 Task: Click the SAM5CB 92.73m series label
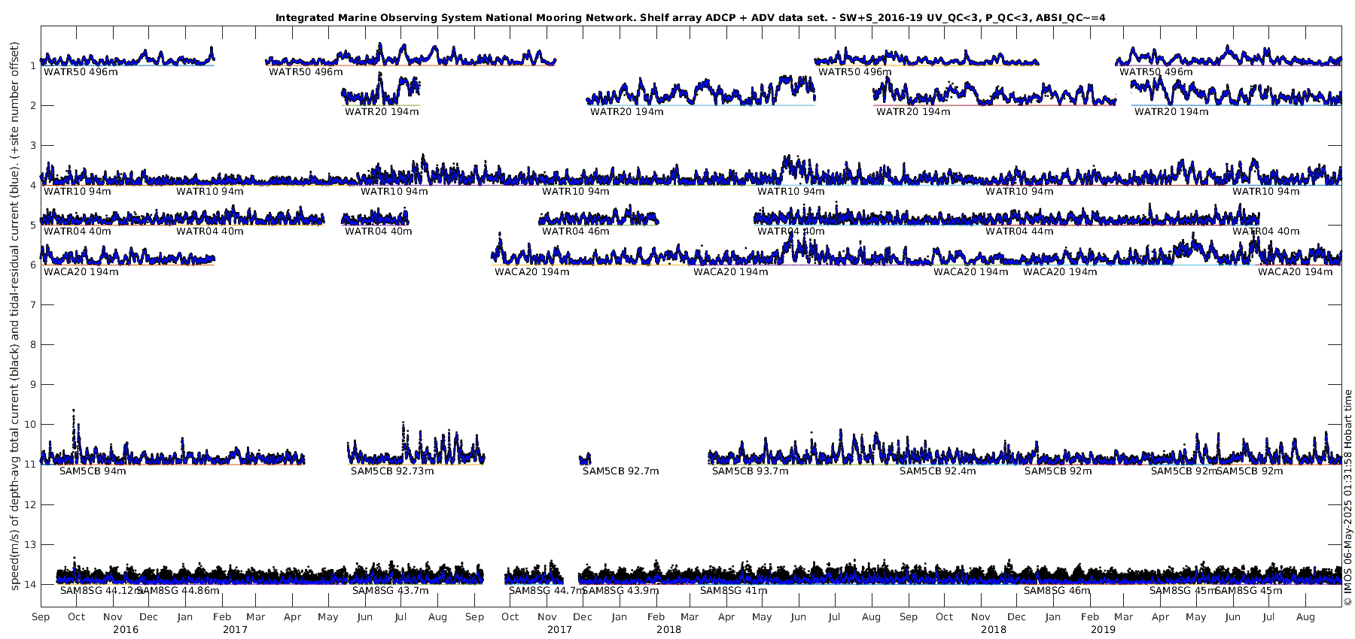click(x=392, y=471)
